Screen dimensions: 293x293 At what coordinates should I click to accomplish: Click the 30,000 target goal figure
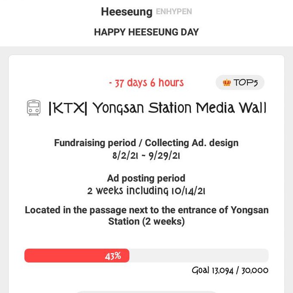[x=255, y=271]
